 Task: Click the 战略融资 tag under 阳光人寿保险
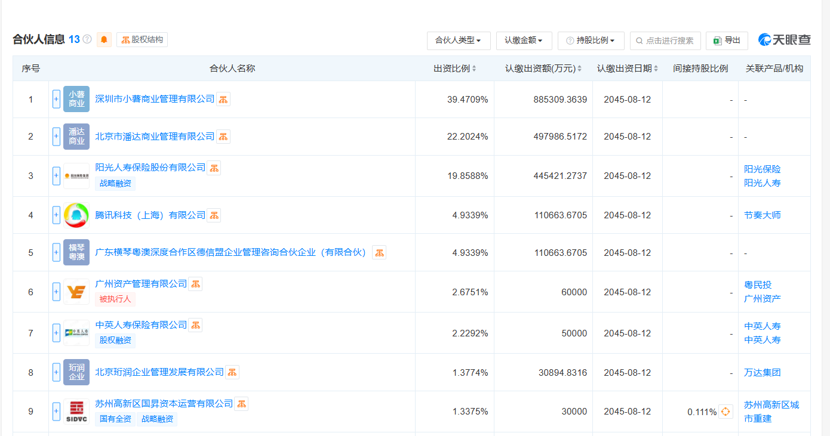point(115,184)
